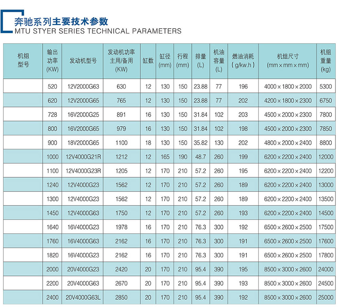Select bore value 165 in the 1000 row
The image size is (340, 308).
(x=165, y=157)
